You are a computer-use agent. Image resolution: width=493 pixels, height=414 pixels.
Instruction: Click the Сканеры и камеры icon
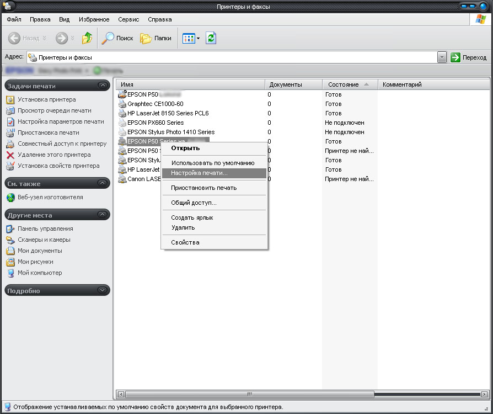coord(10,240)
